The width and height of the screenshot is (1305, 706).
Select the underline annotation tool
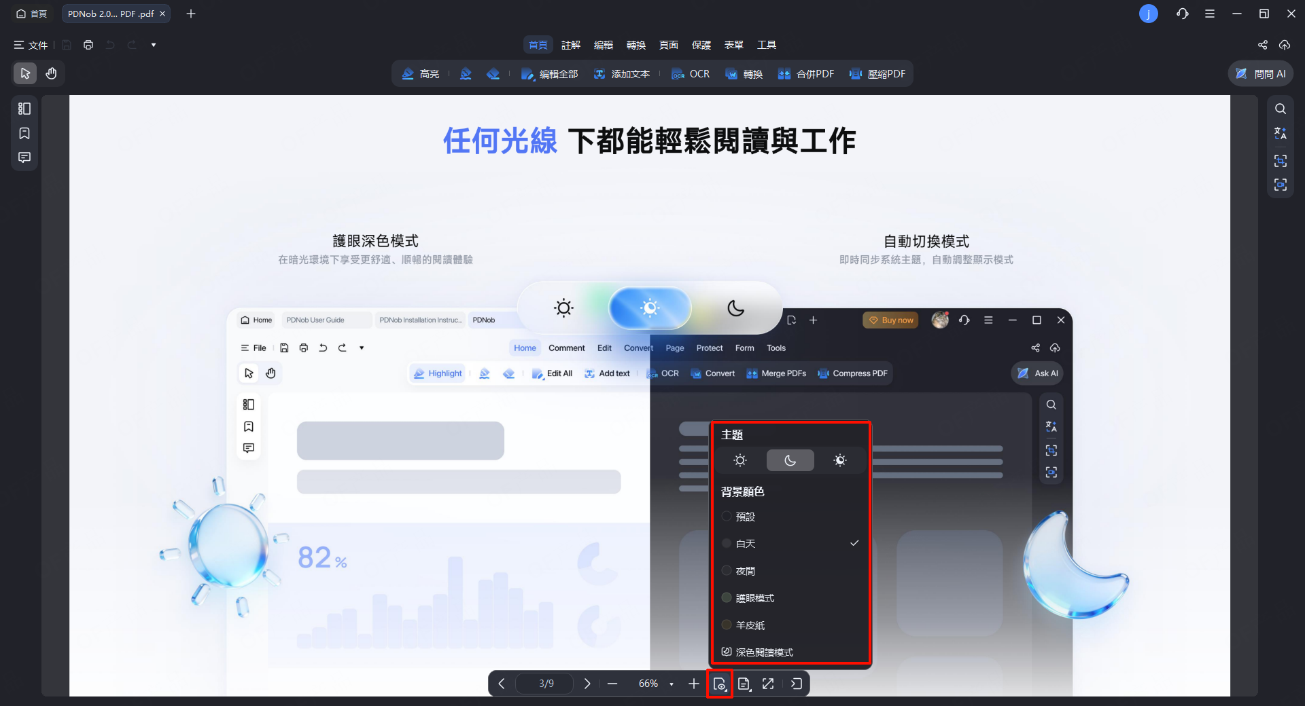[x=466, y=74]
